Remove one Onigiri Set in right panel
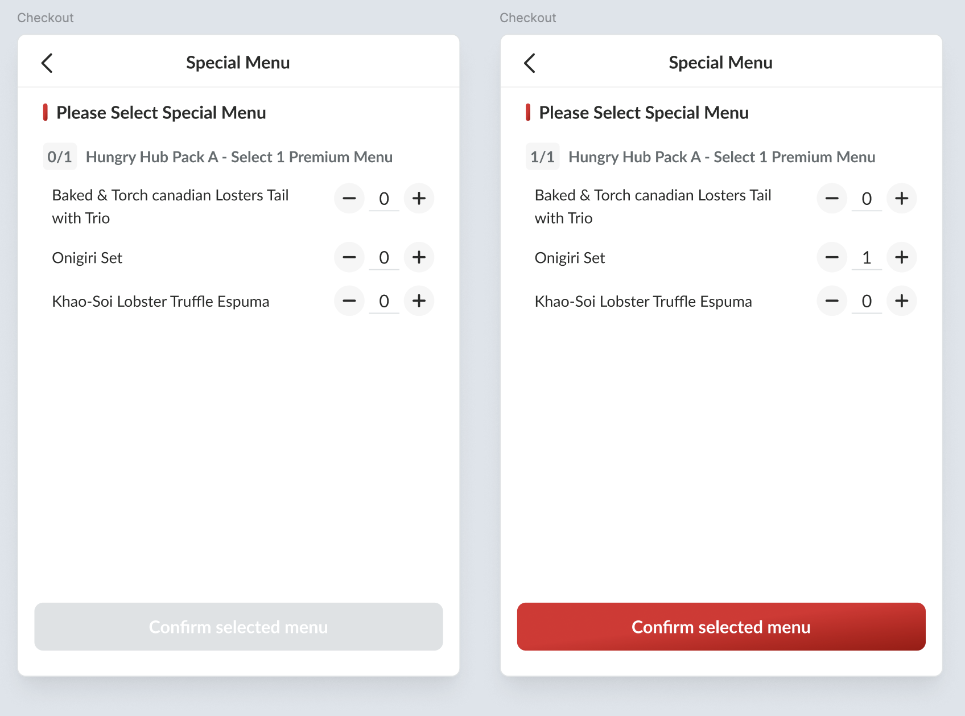Screen dimensions: 965x716 [832, 257]
